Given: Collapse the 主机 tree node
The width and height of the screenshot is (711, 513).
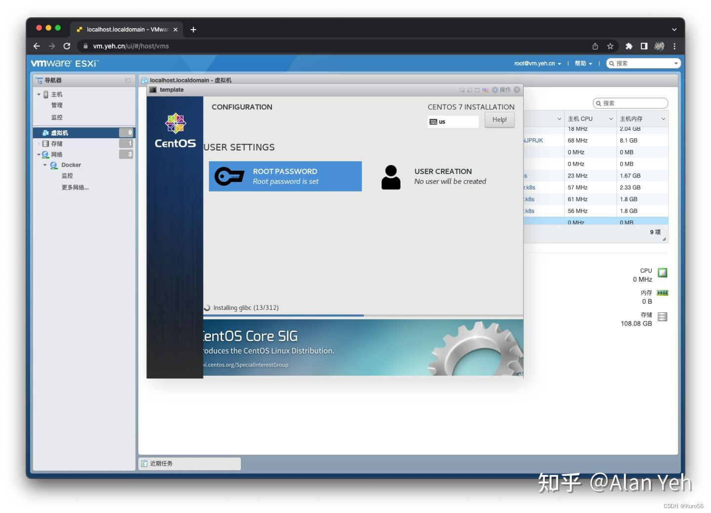Looking at the screenshot, I should [39, 94].
